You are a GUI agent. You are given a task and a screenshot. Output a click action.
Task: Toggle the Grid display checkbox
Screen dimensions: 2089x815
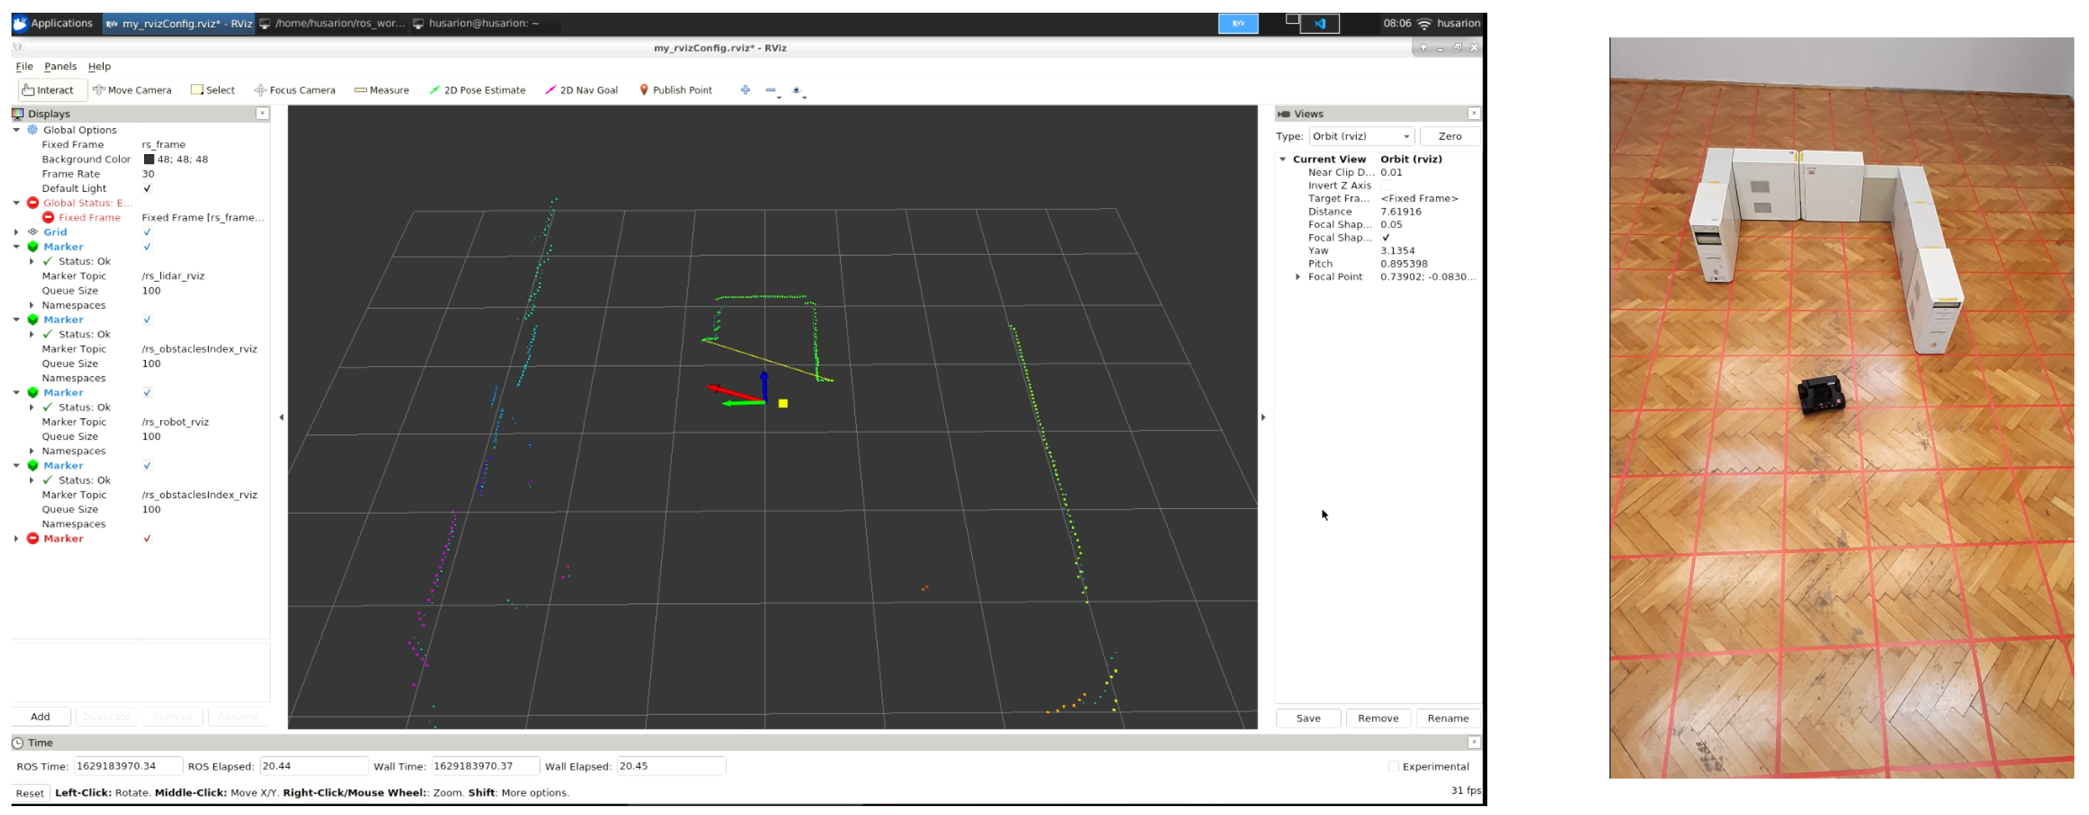click(x=147, y=233)
